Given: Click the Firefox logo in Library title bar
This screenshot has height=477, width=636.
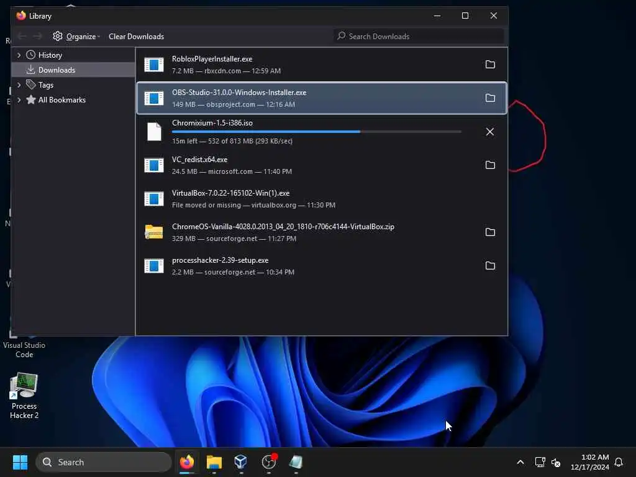Looking at the screenshot, I should tap(21, 16).
